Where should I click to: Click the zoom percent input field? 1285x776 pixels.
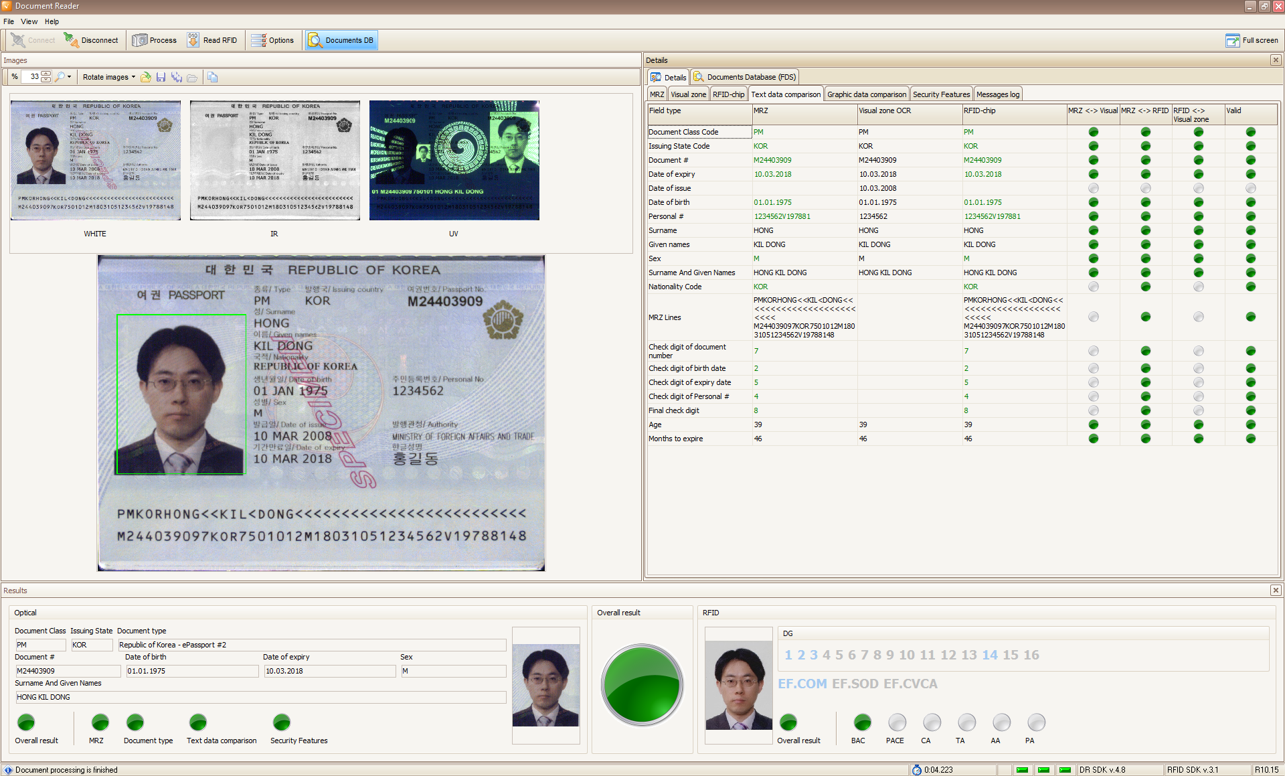(31, 77)
